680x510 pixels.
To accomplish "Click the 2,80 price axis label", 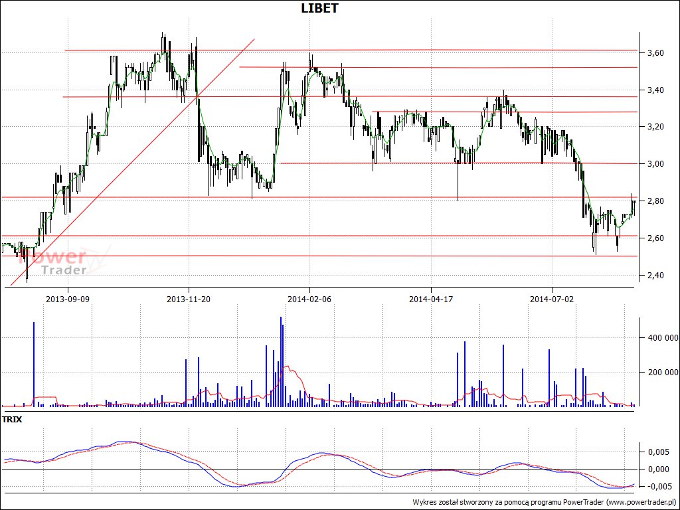I will 655,201.
